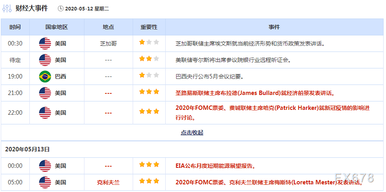Click the US flag in the 21:00 row
This screenshot has width=386, height=192.
pos(45,93)
